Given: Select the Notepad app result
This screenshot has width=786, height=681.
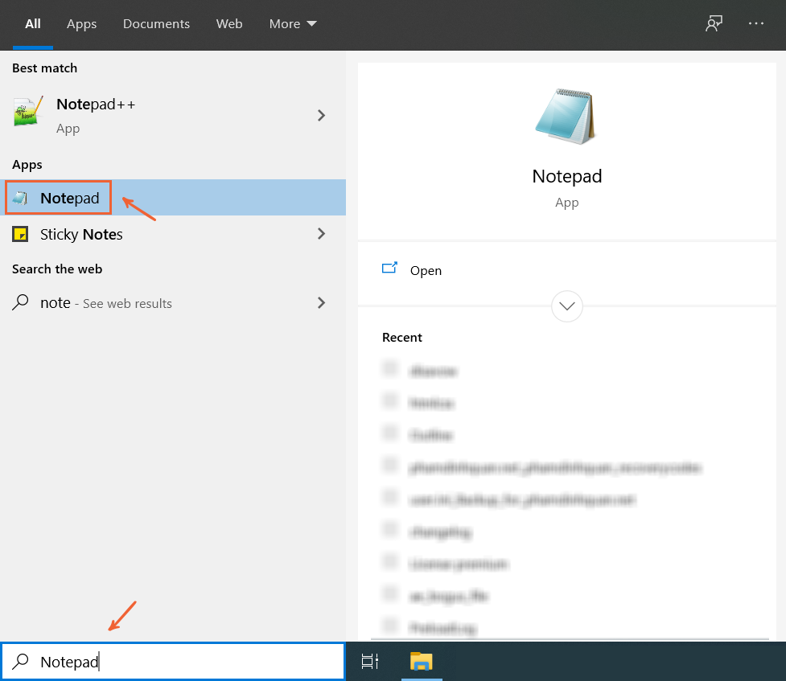Looking at the screenshot, I should coord(173,198).
